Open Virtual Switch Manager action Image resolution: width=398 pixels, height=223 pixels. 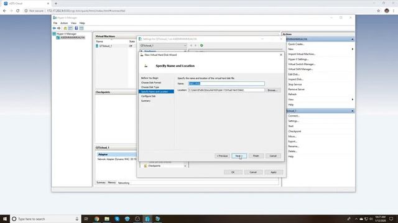302,64
